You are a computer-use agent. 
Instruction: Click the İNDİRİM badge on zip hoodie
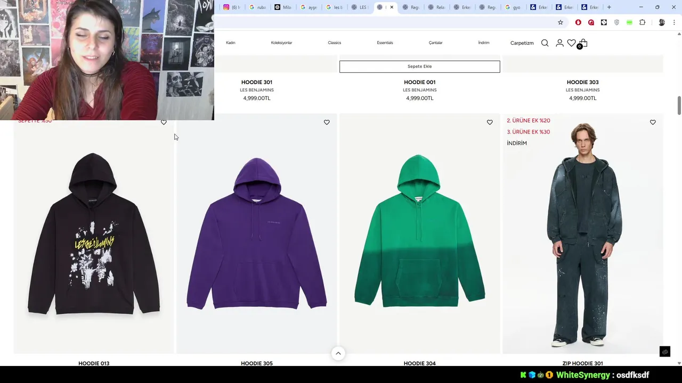[x=517, y=144]
